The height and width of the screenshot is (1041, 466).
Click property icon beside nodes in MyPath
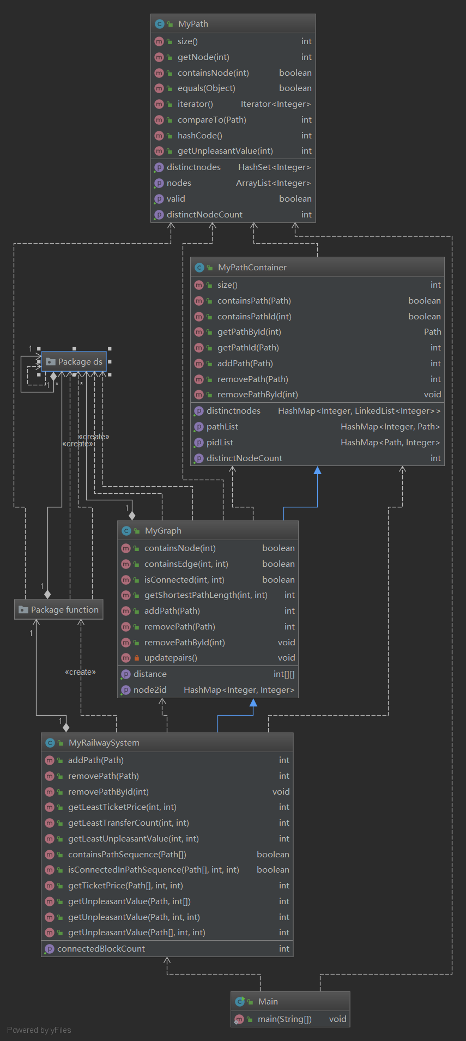(159, 183)
